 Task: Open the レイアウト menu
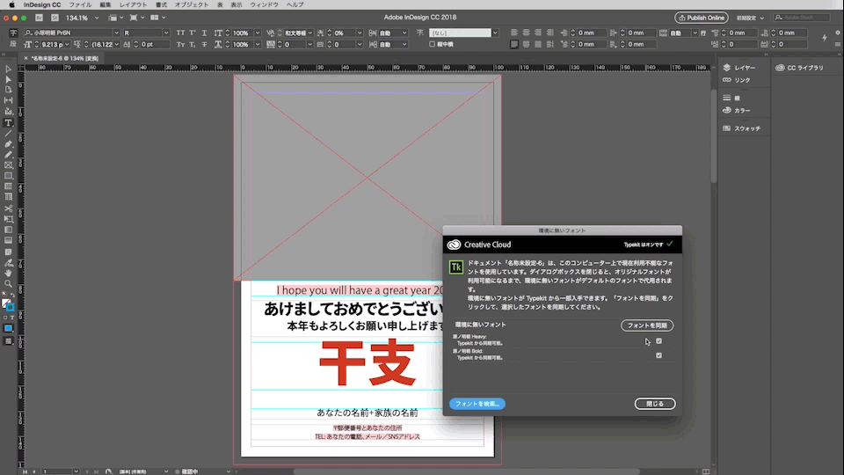[x=133, y=5]
